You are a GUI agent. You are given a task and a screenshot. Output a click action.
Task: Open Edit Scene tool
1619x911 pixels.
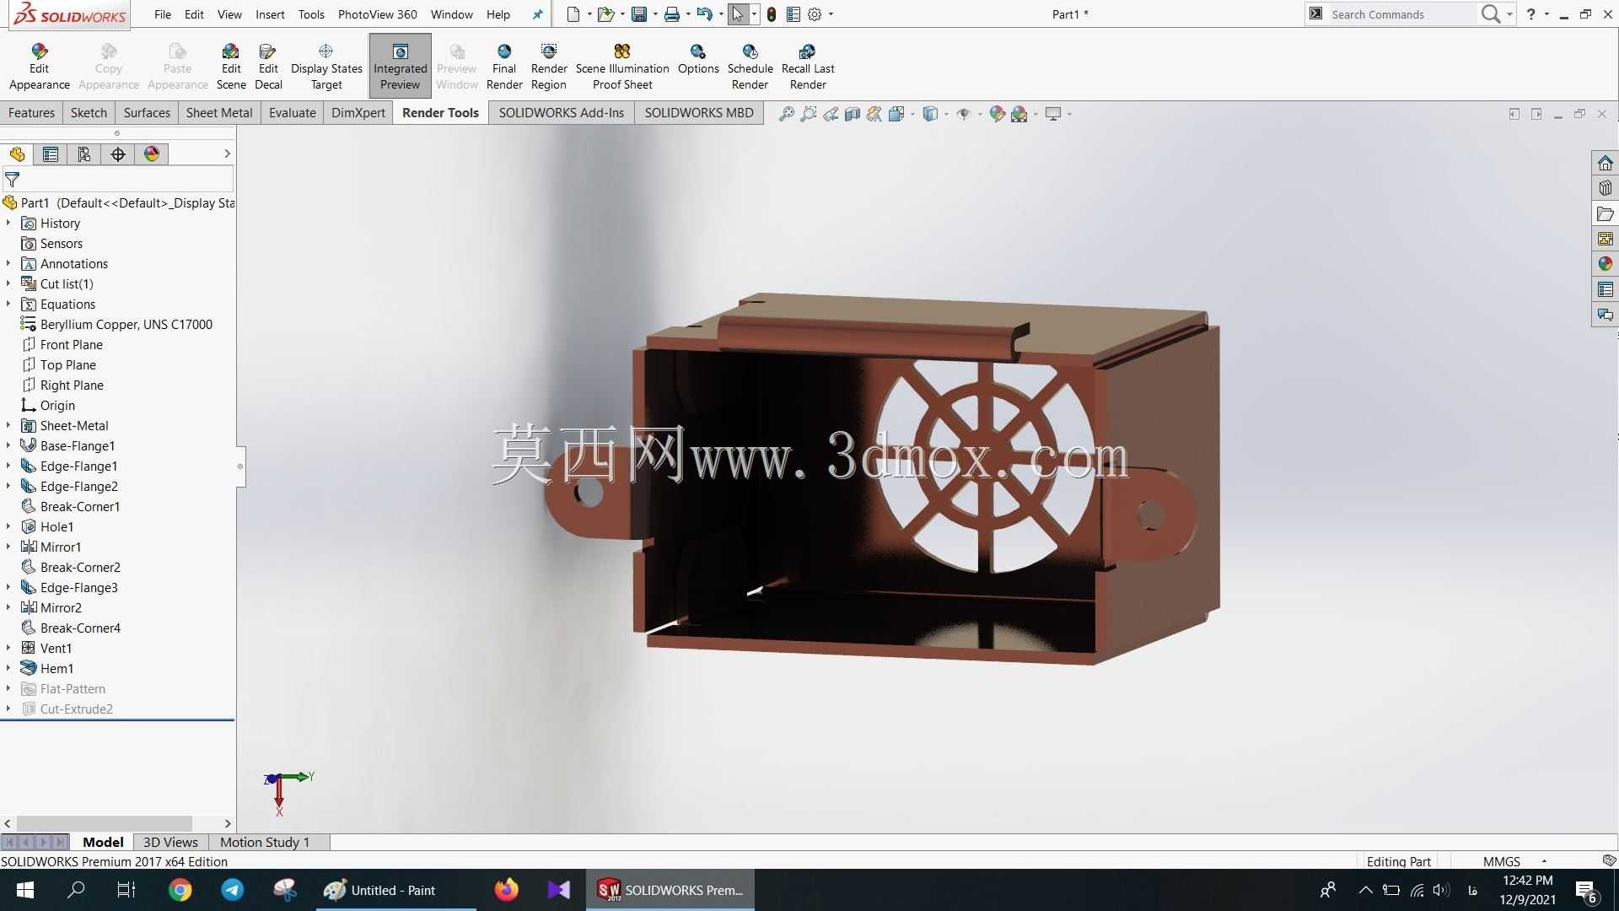click(x=231, y=66)
